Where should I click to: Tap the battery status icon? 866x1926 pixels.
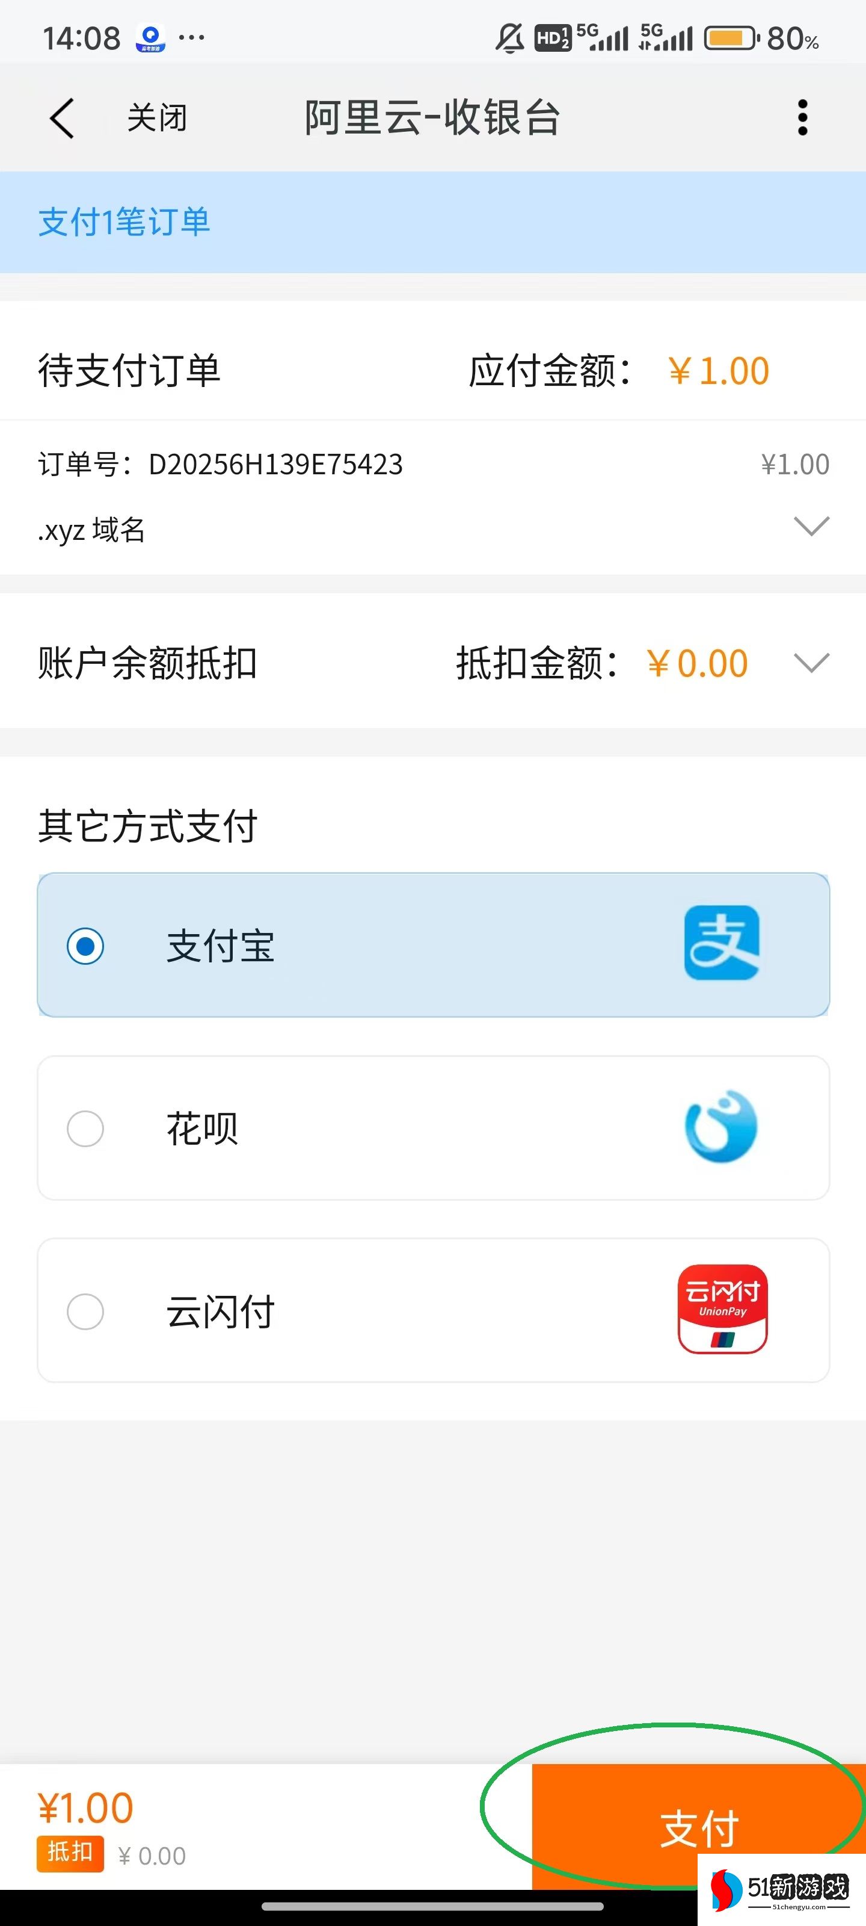[731, 38]
